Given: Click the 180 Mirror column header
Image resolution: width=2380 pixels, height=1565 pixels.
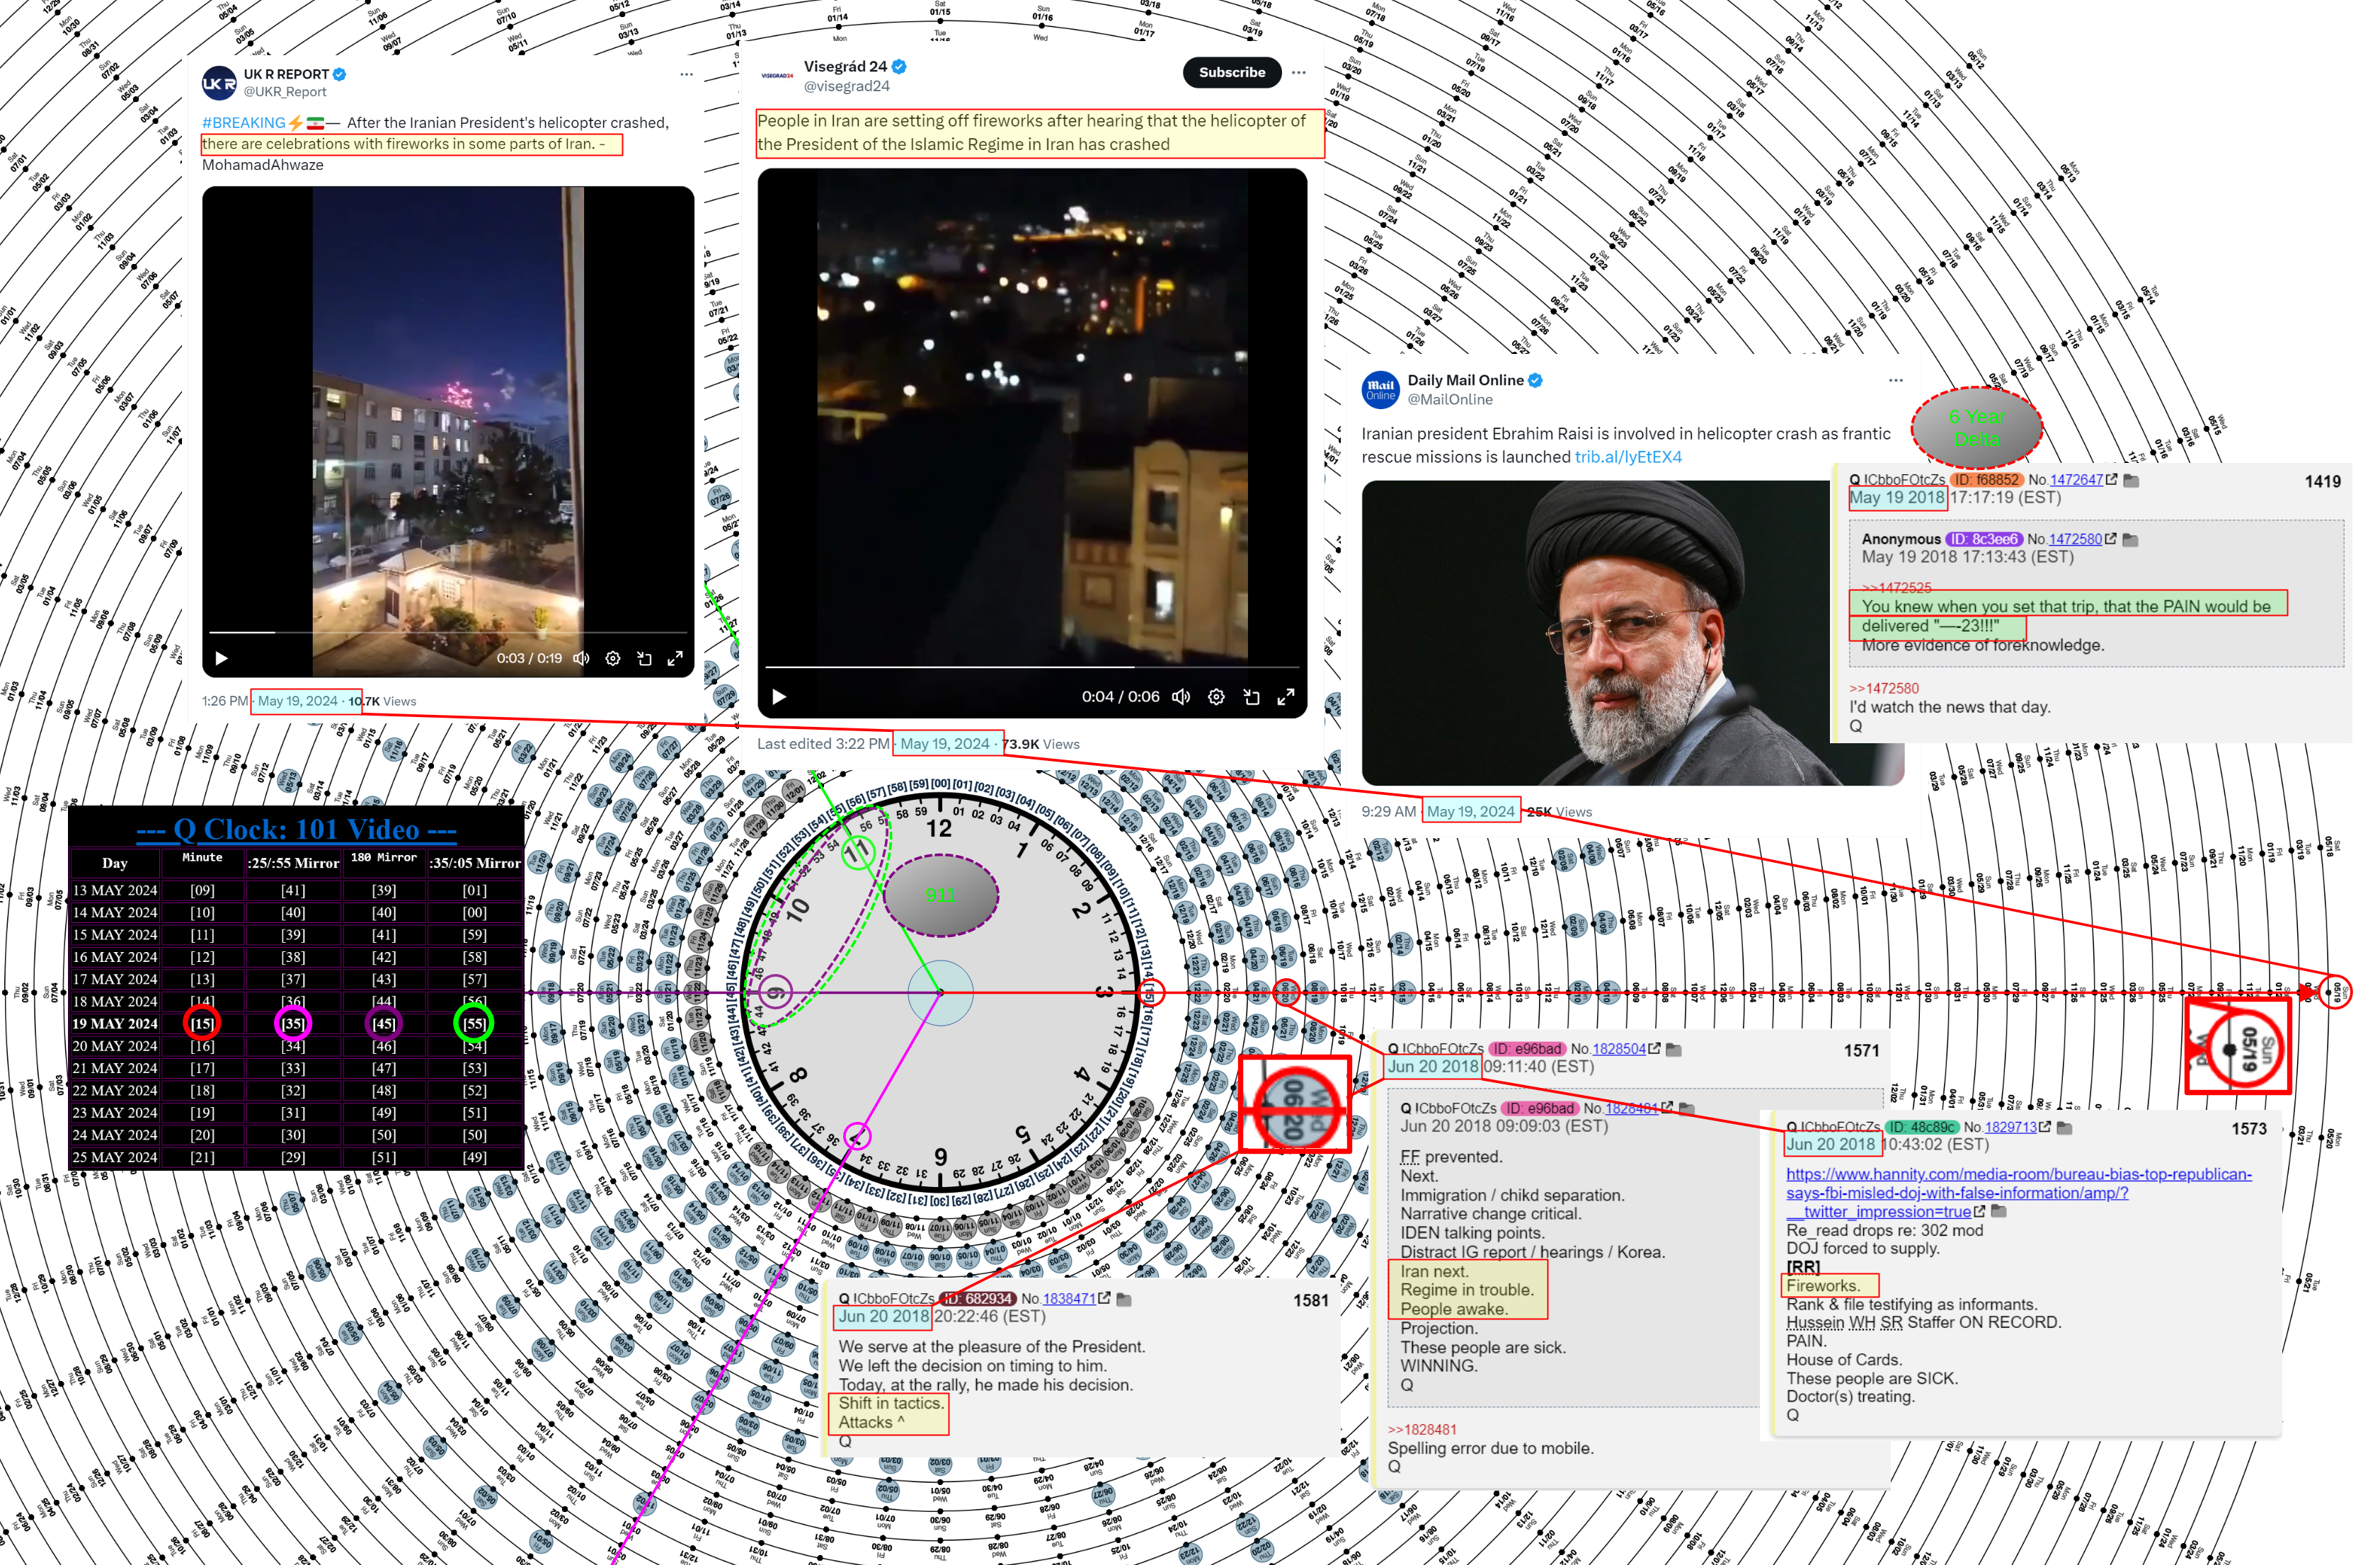Looking at the screenshot, I should (384, 857).
